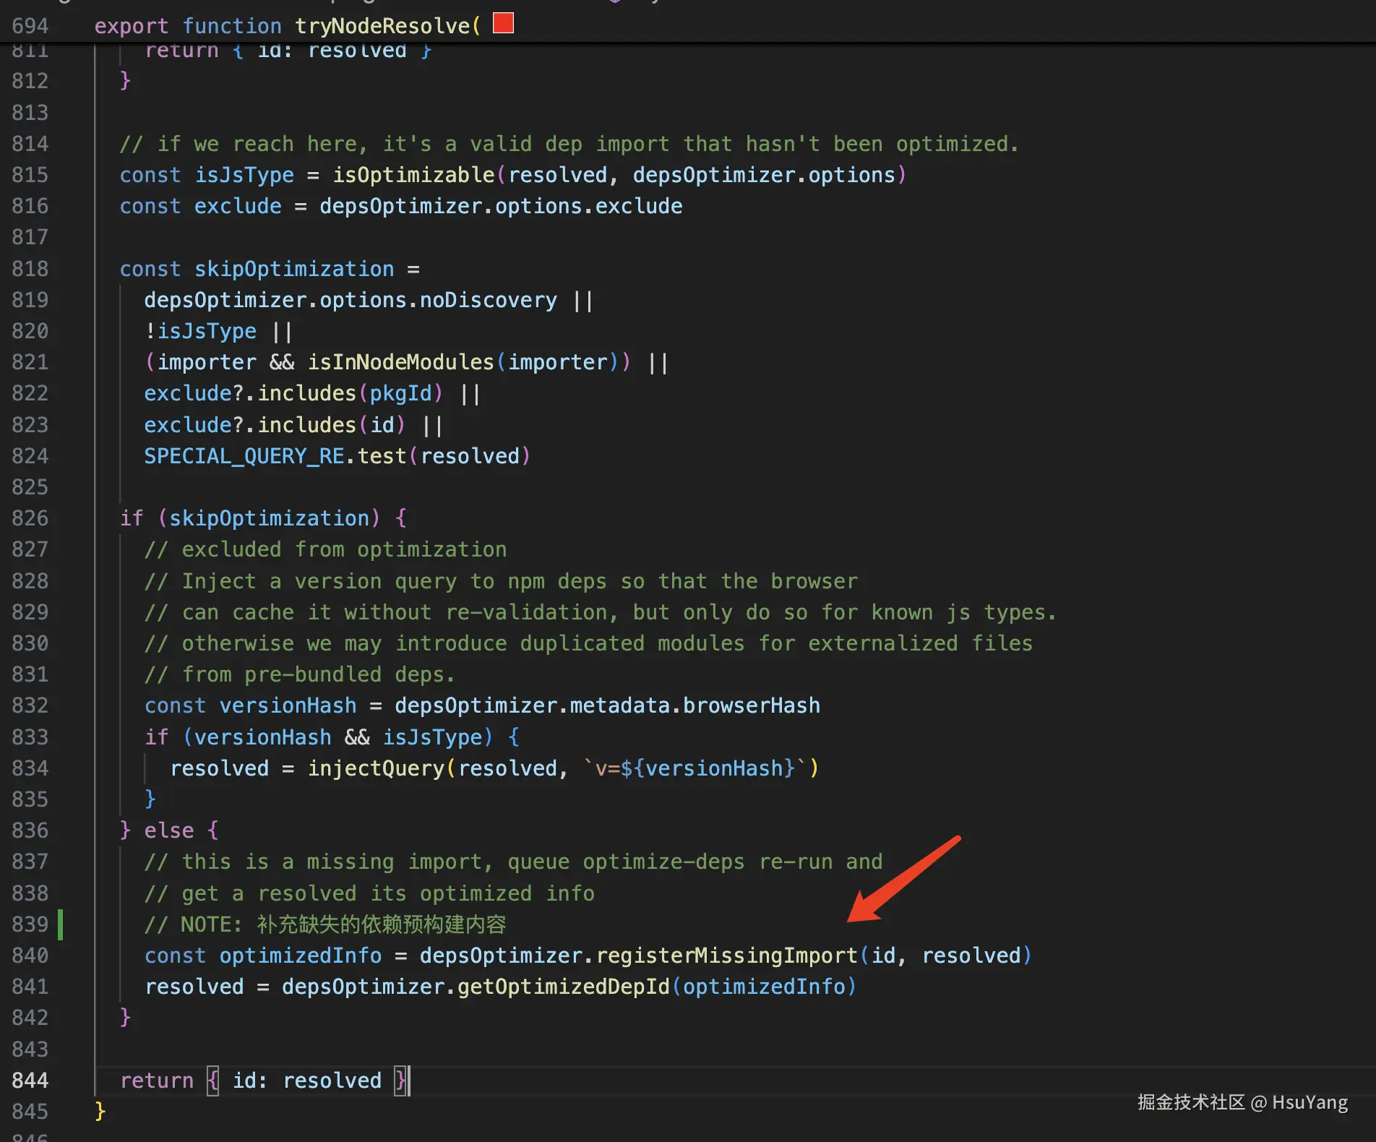Click the 'else' keyword on line 836

(169, 830)
